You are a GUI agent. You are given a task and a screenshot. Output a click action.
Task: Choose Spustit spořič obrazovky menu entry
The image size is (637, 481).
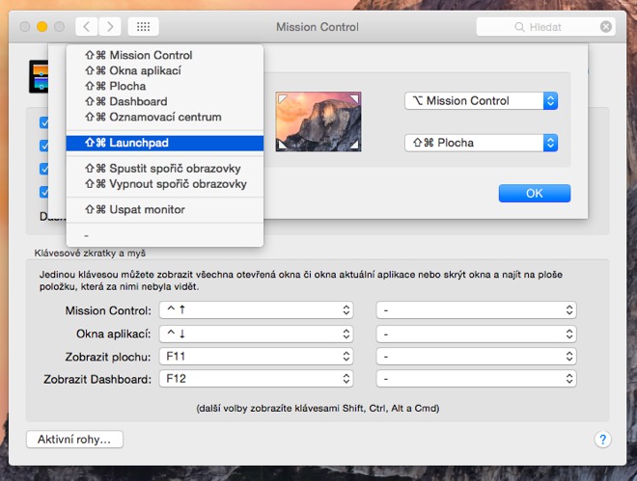[x=164, y=169]
